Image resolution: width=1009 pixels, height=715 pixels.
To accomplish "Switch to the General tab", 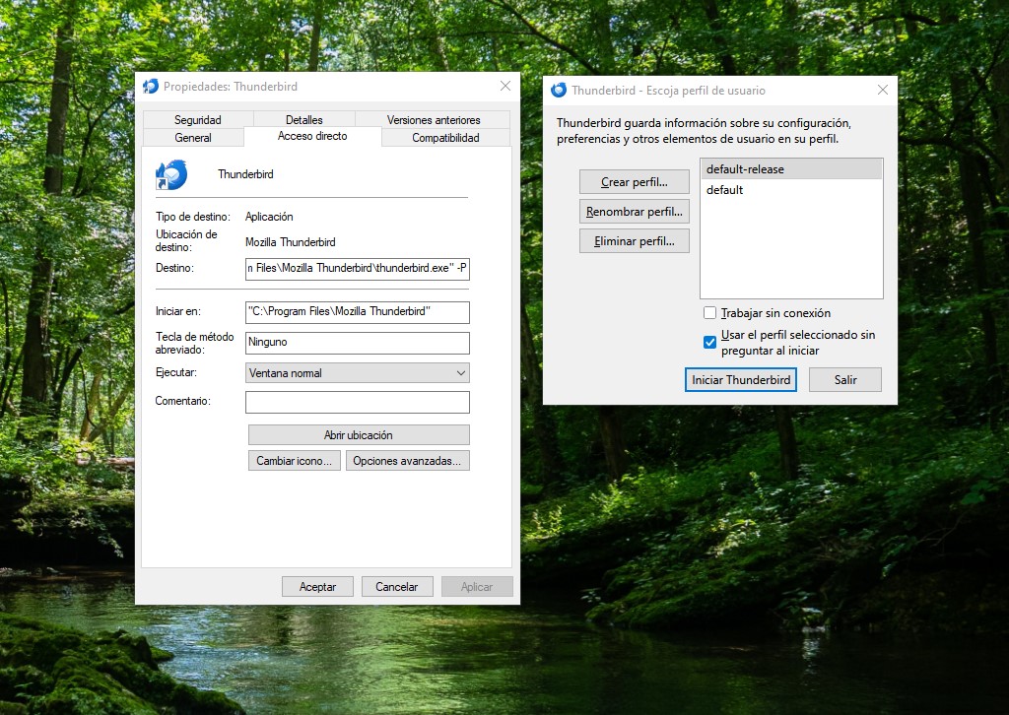I will coord(193,138).
